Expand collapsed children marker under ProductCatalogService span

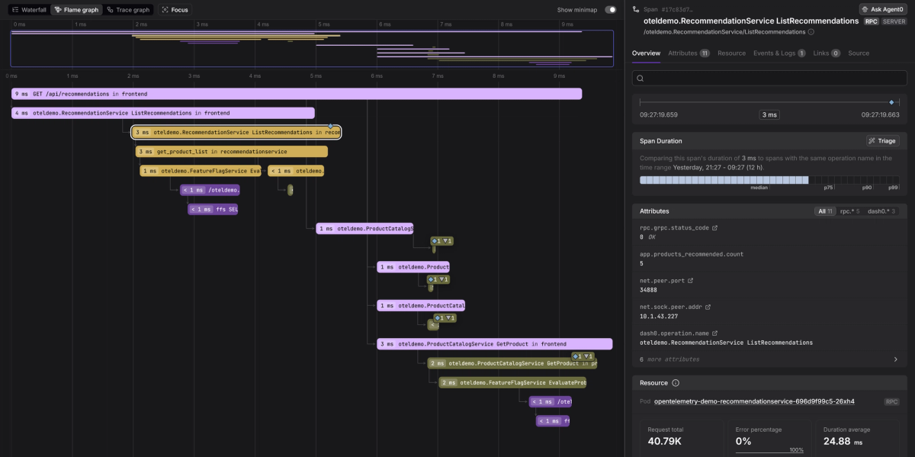coord(442,241)
